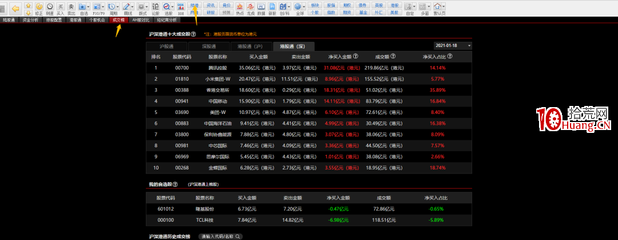Screen dimensions: 618x240
Task: Switch to the 深股通 tab
Action: [209, 46]
